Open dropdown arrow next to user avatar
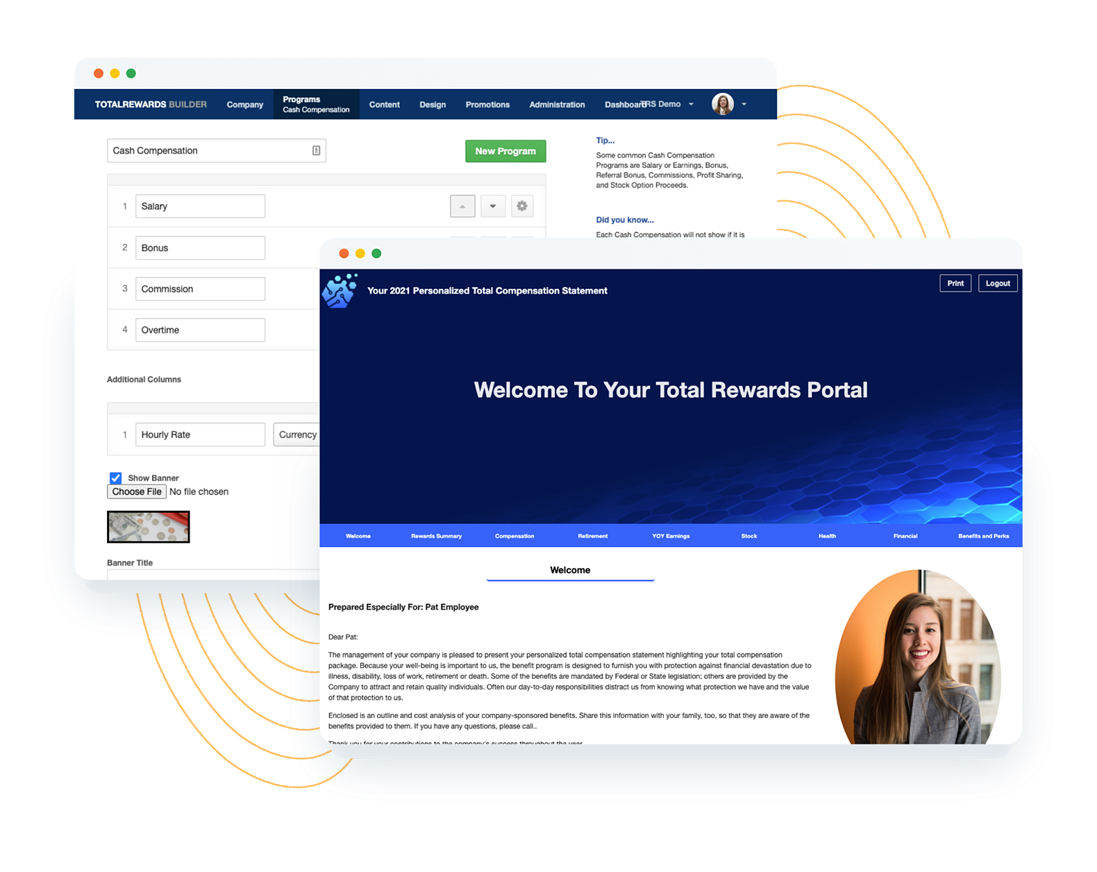This screenshot has height=872, width=1097. coord(744,104)
